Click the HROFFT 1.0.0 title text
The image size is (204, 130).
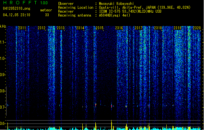[x=26, y=3]
